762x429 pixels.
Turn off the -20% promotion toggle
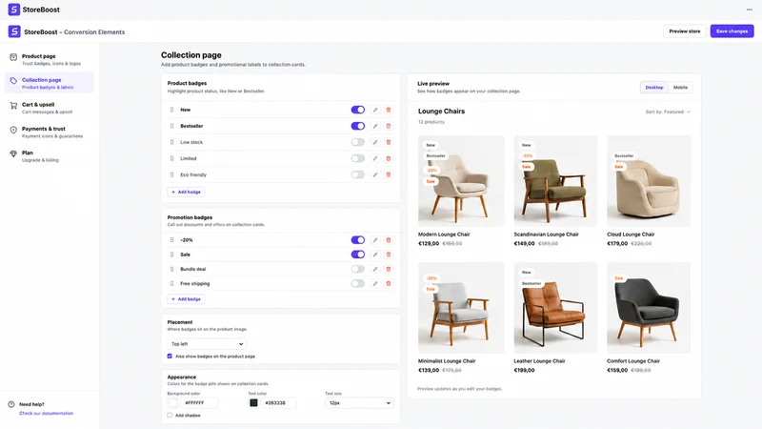pos(358,240)
